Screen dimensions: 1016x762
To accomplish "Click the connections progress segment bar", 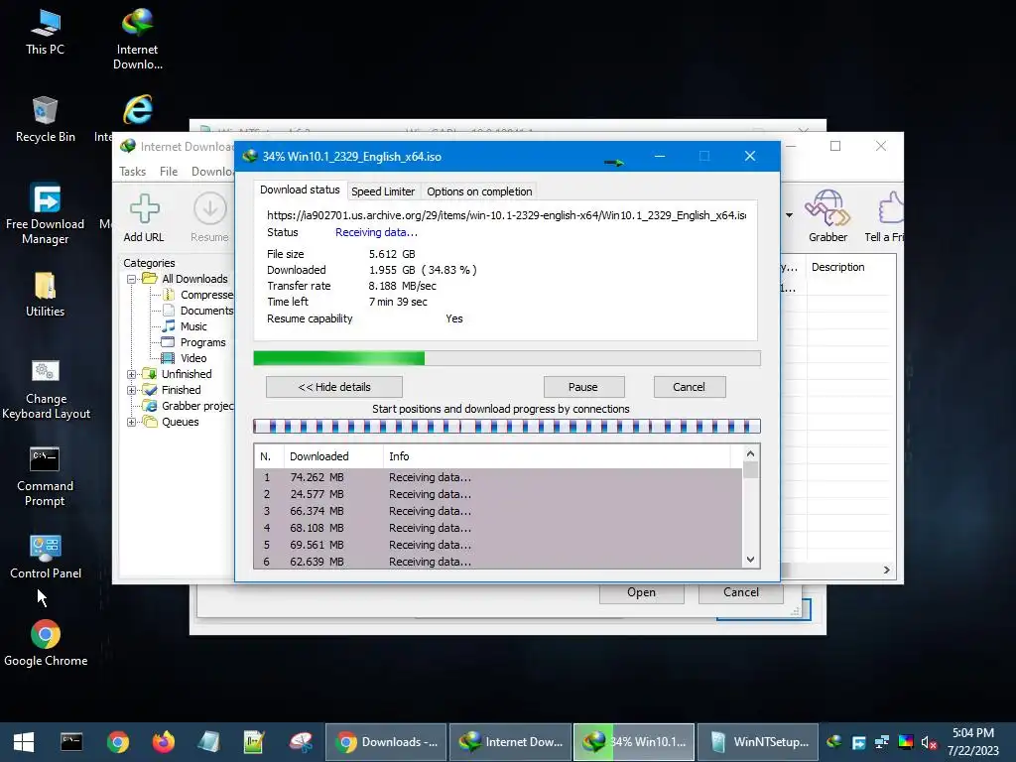I will click(x=507, y=427).
